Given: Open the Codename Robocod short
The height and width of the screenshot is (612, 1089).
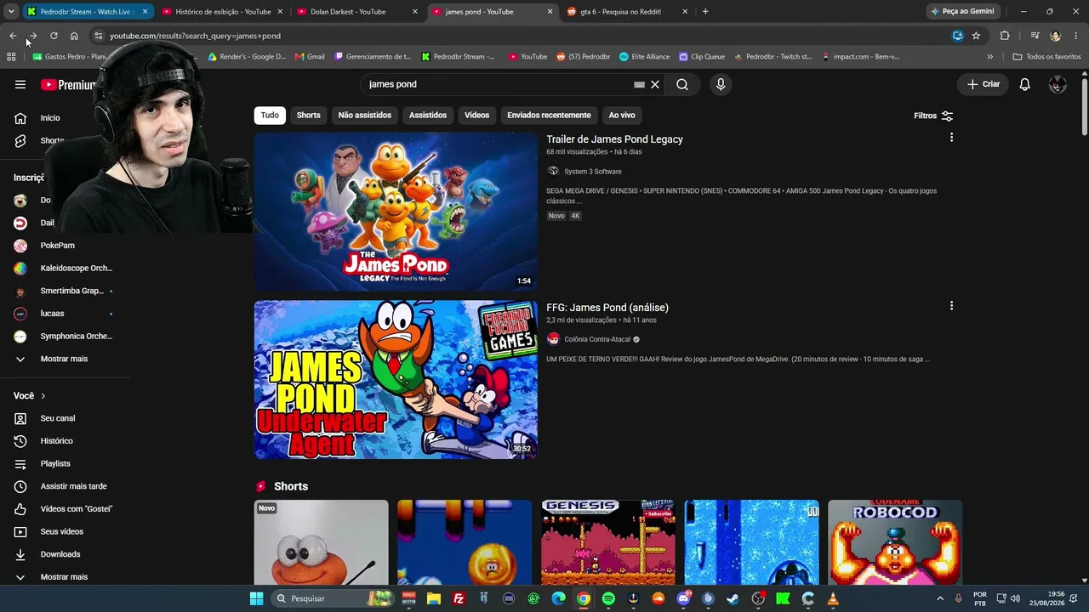Looking at the screenshot, I should pyautogui.click(x=895, y=542).
